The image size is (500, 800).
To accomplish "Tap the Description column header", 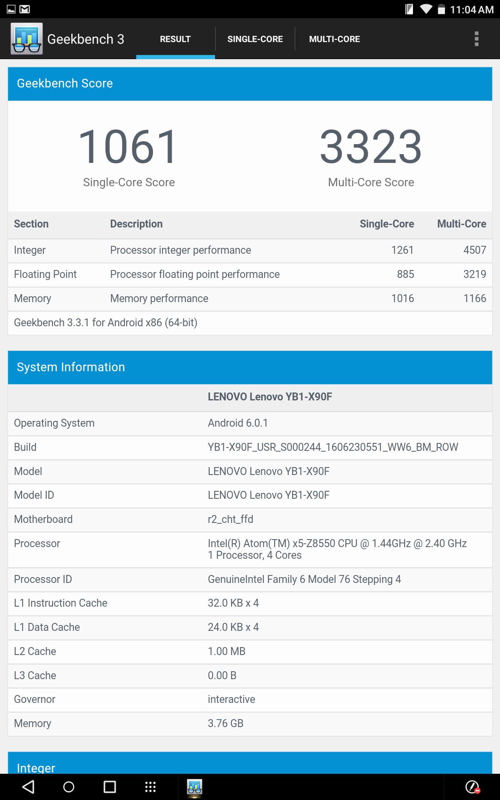I will click(x=136, y=224).
